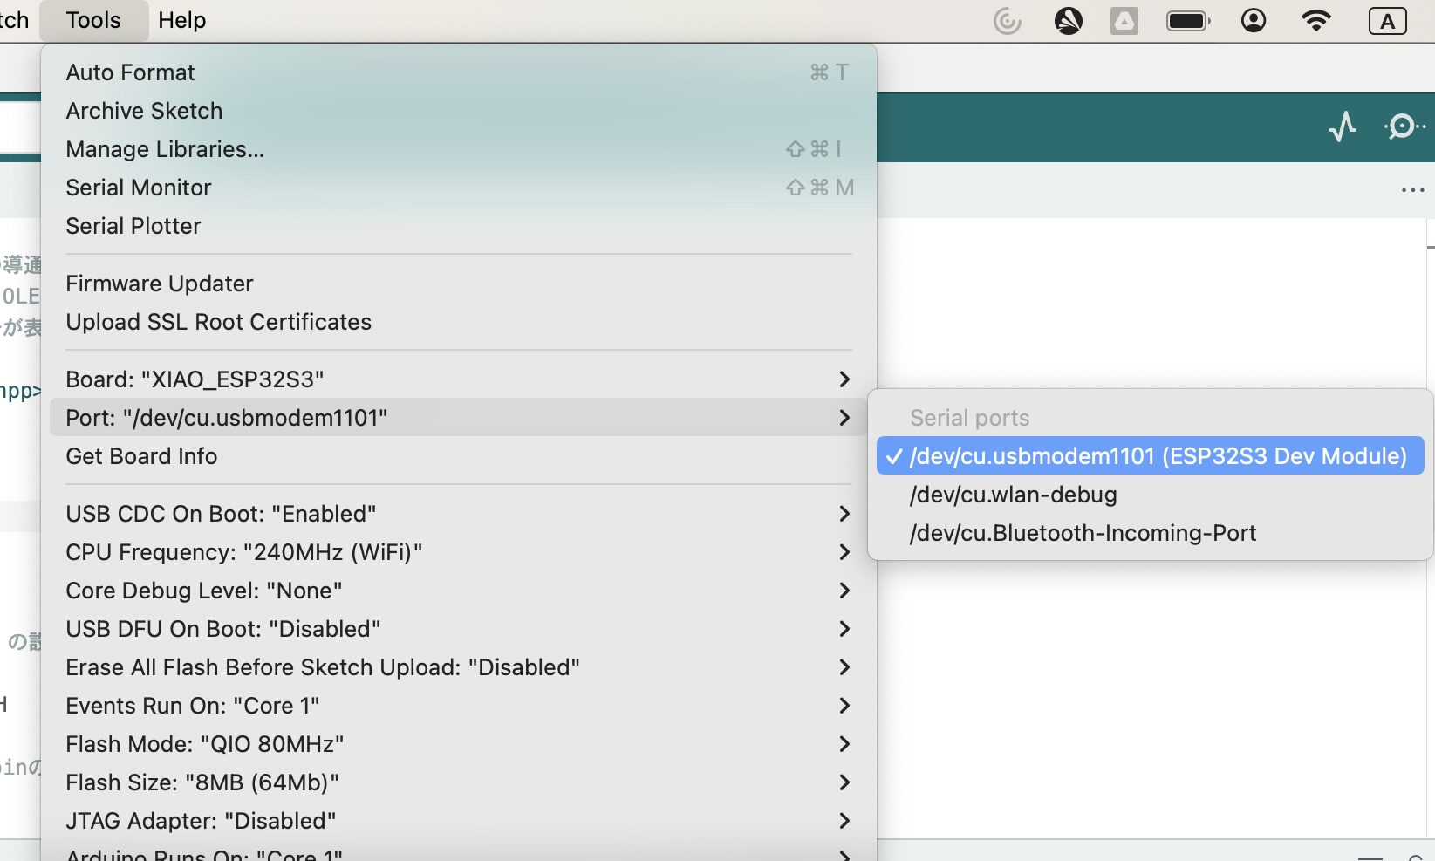Open the Wi-Fi icon in menu bar
Image resolution: width=1435 pixels, height=861 pixels.
(1315, 20)
